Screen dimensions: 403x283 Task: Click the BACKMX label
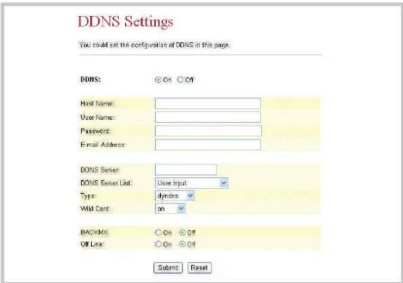coord(94,232)
